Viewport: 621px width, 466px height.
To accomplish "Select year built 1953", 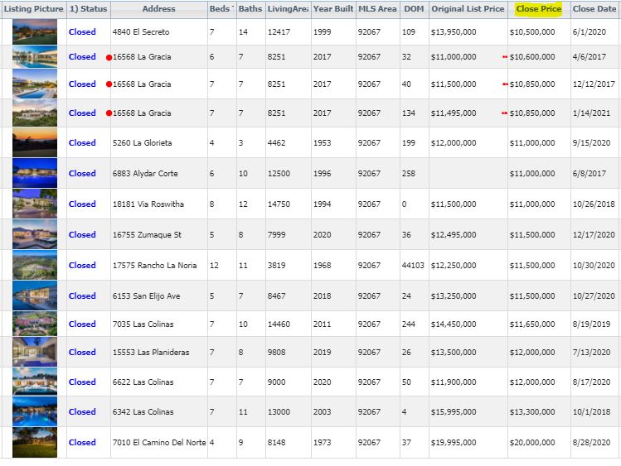I will pos(322,142).
